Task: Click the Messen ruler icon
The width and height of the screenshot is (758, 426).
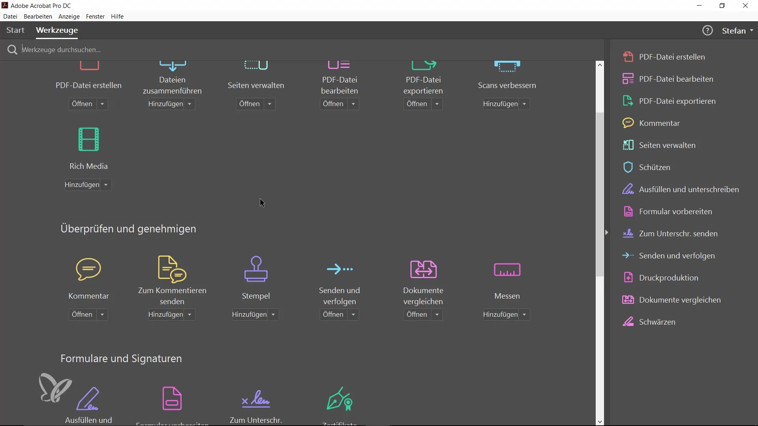Action: point(507,269)
